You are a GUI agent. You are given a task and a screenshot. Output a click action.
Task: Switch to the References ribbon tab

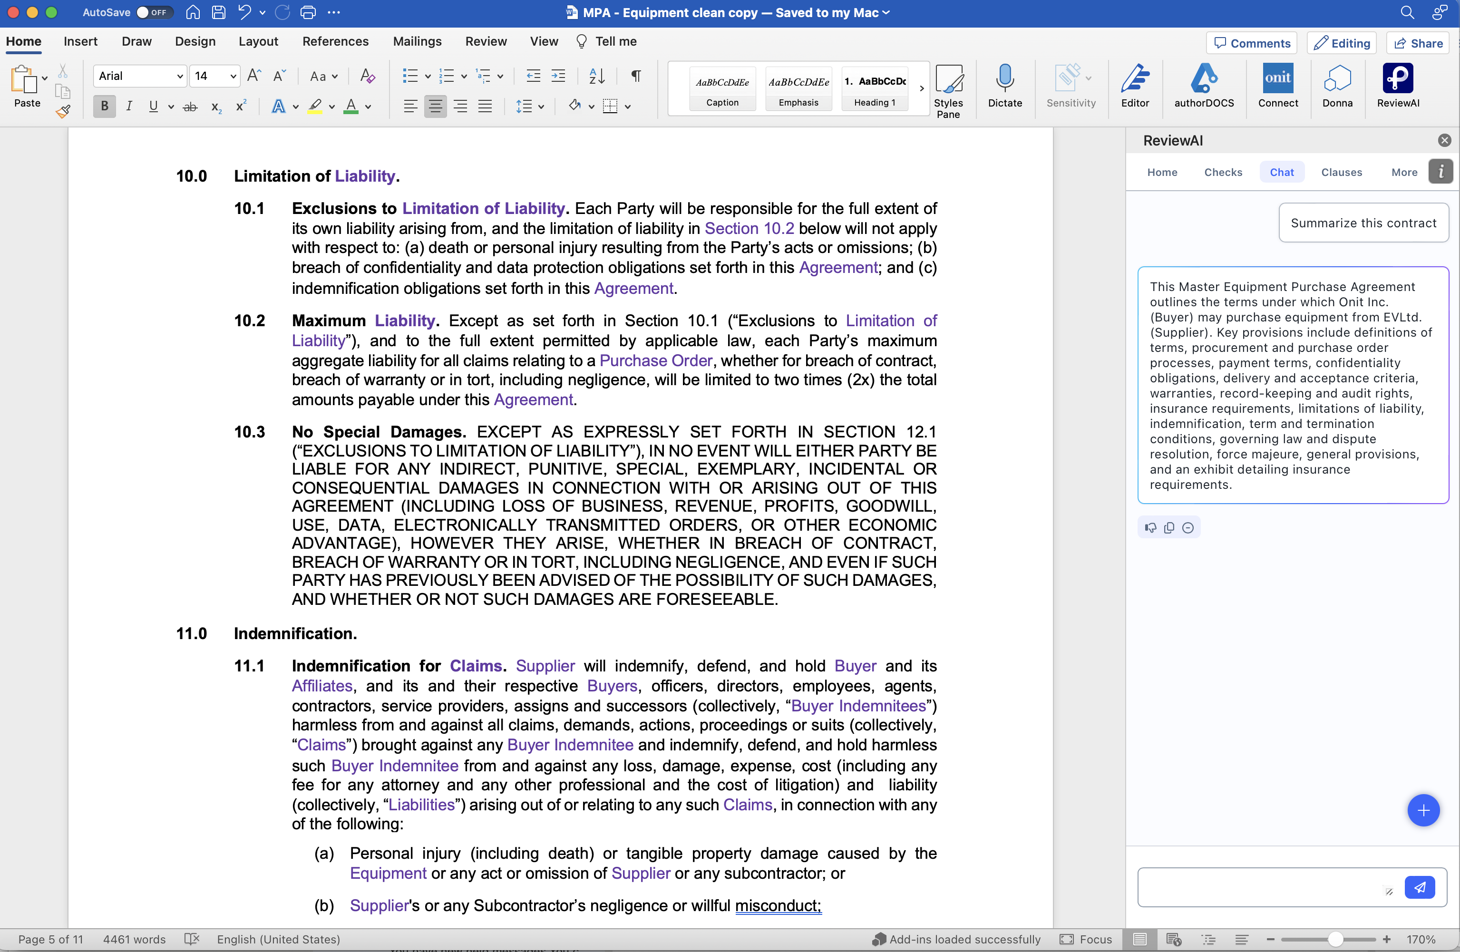click(335, 41)
